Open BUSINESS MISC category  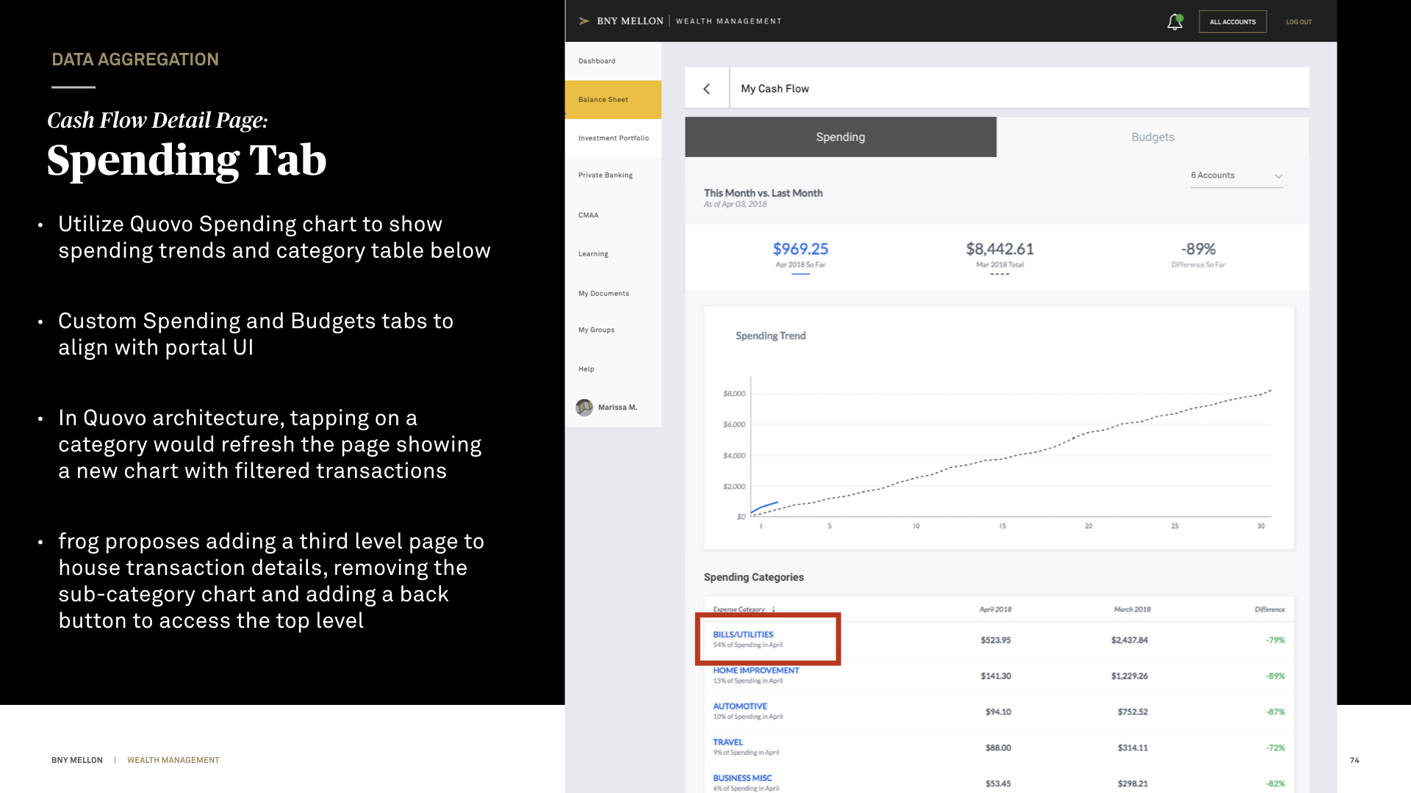742,778
